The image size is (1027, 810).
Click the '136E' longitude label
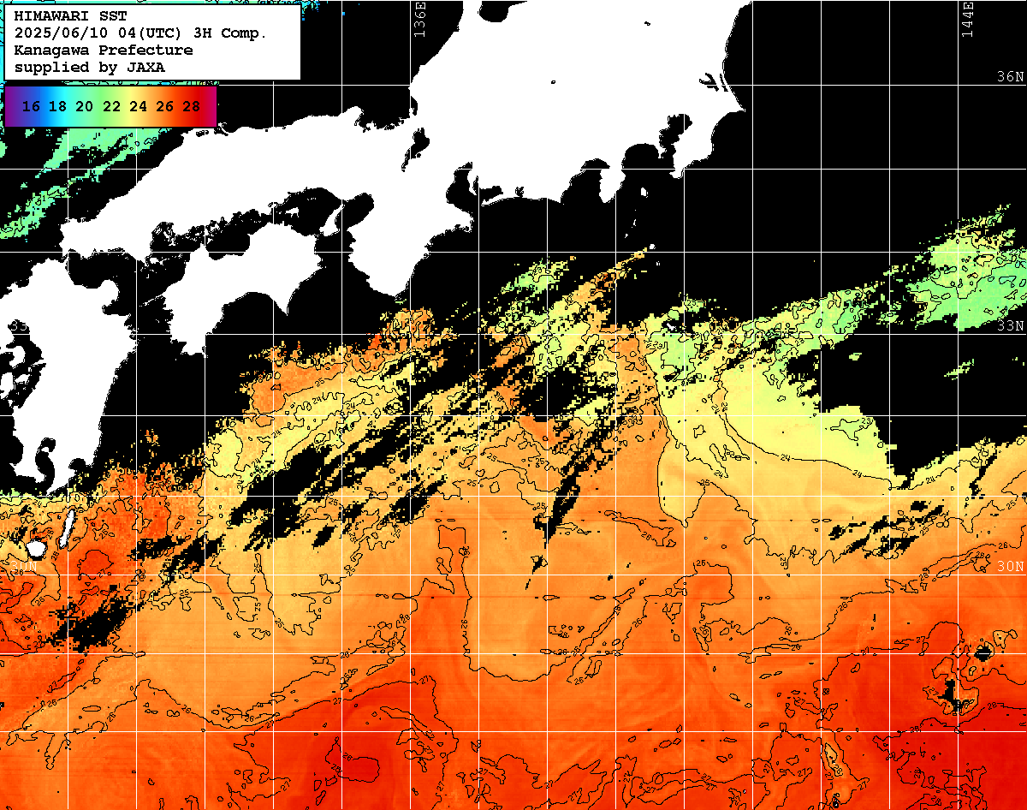coord(419,20)
